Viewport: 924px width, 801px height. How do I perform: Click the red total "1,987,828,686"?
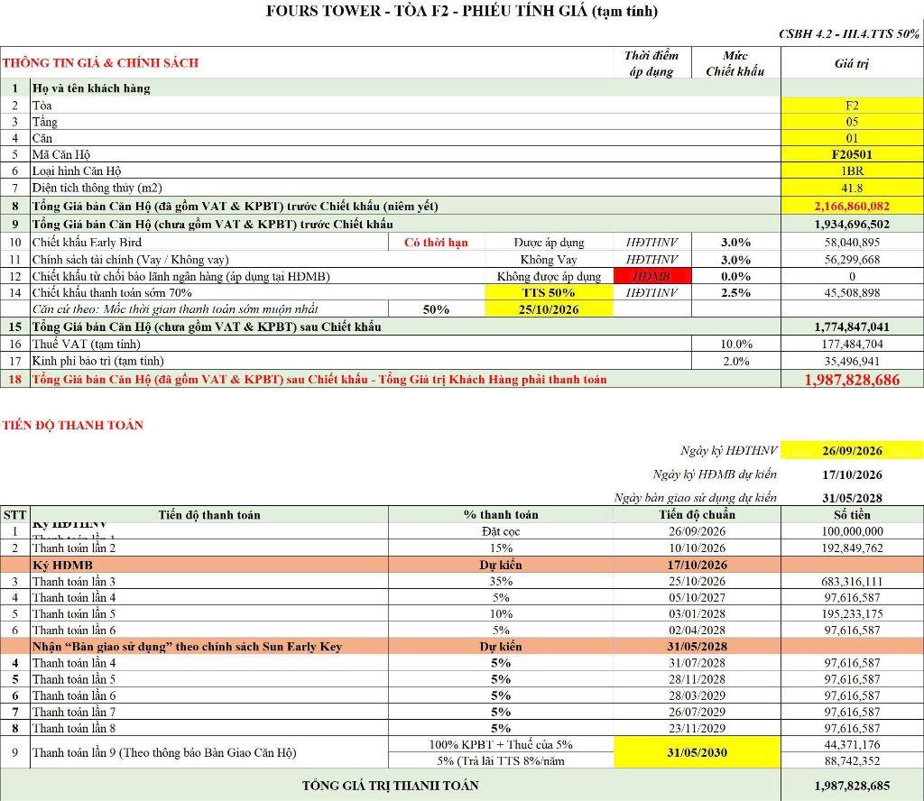point(852,380)
